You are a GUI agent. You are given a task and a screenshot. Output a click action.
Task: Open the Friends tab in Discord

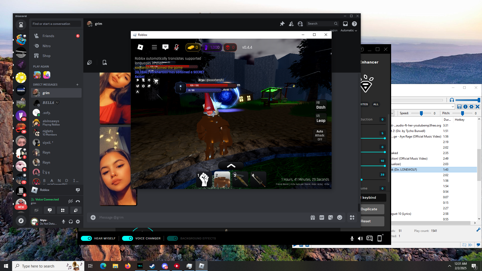[x=48, y=36]
